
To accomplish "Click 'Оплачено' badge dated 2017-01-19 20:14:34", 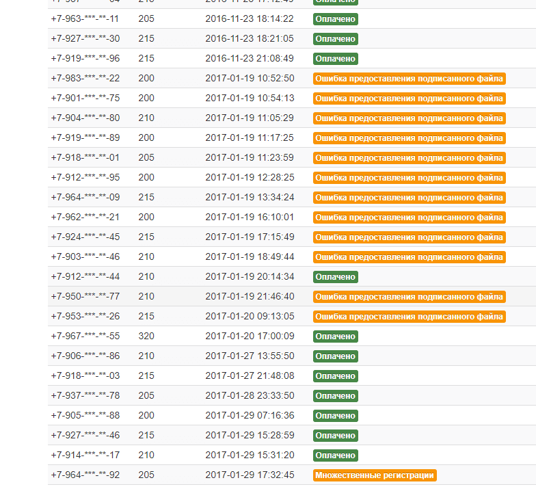I will tap(335, 277).
